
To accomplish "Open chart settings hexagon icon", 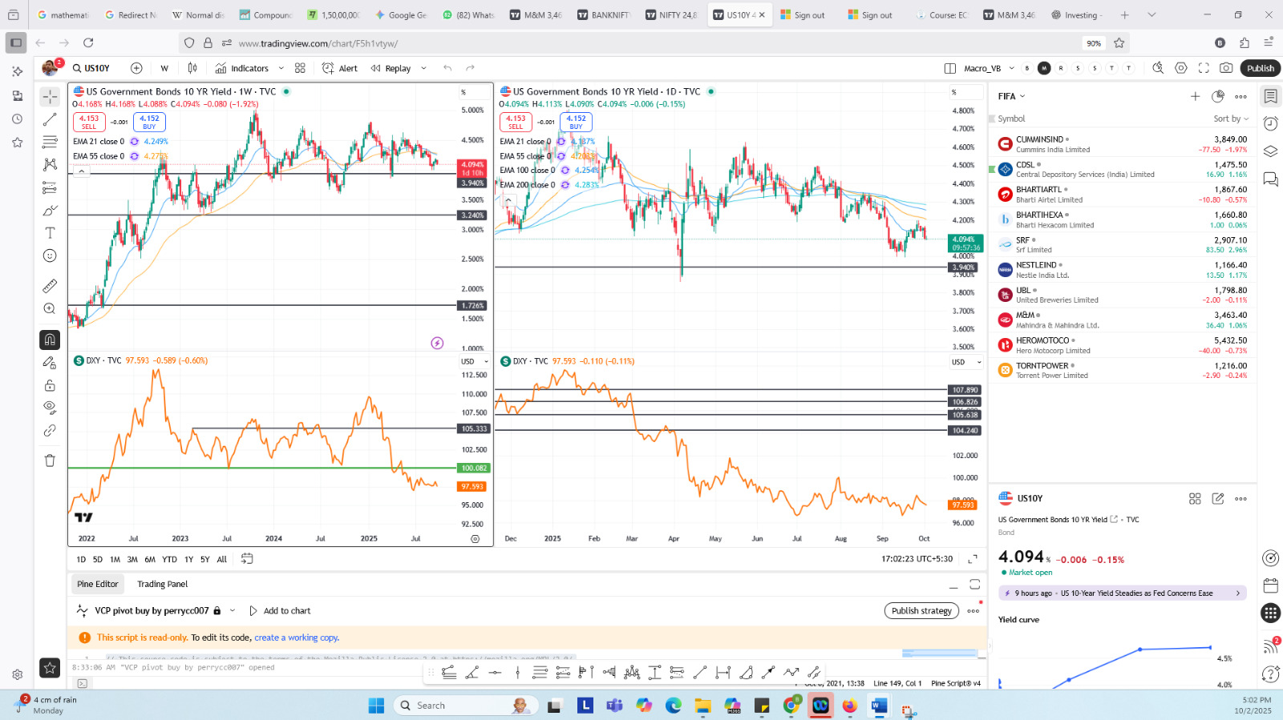I will pyautogui.click(x=1181, y=68).
